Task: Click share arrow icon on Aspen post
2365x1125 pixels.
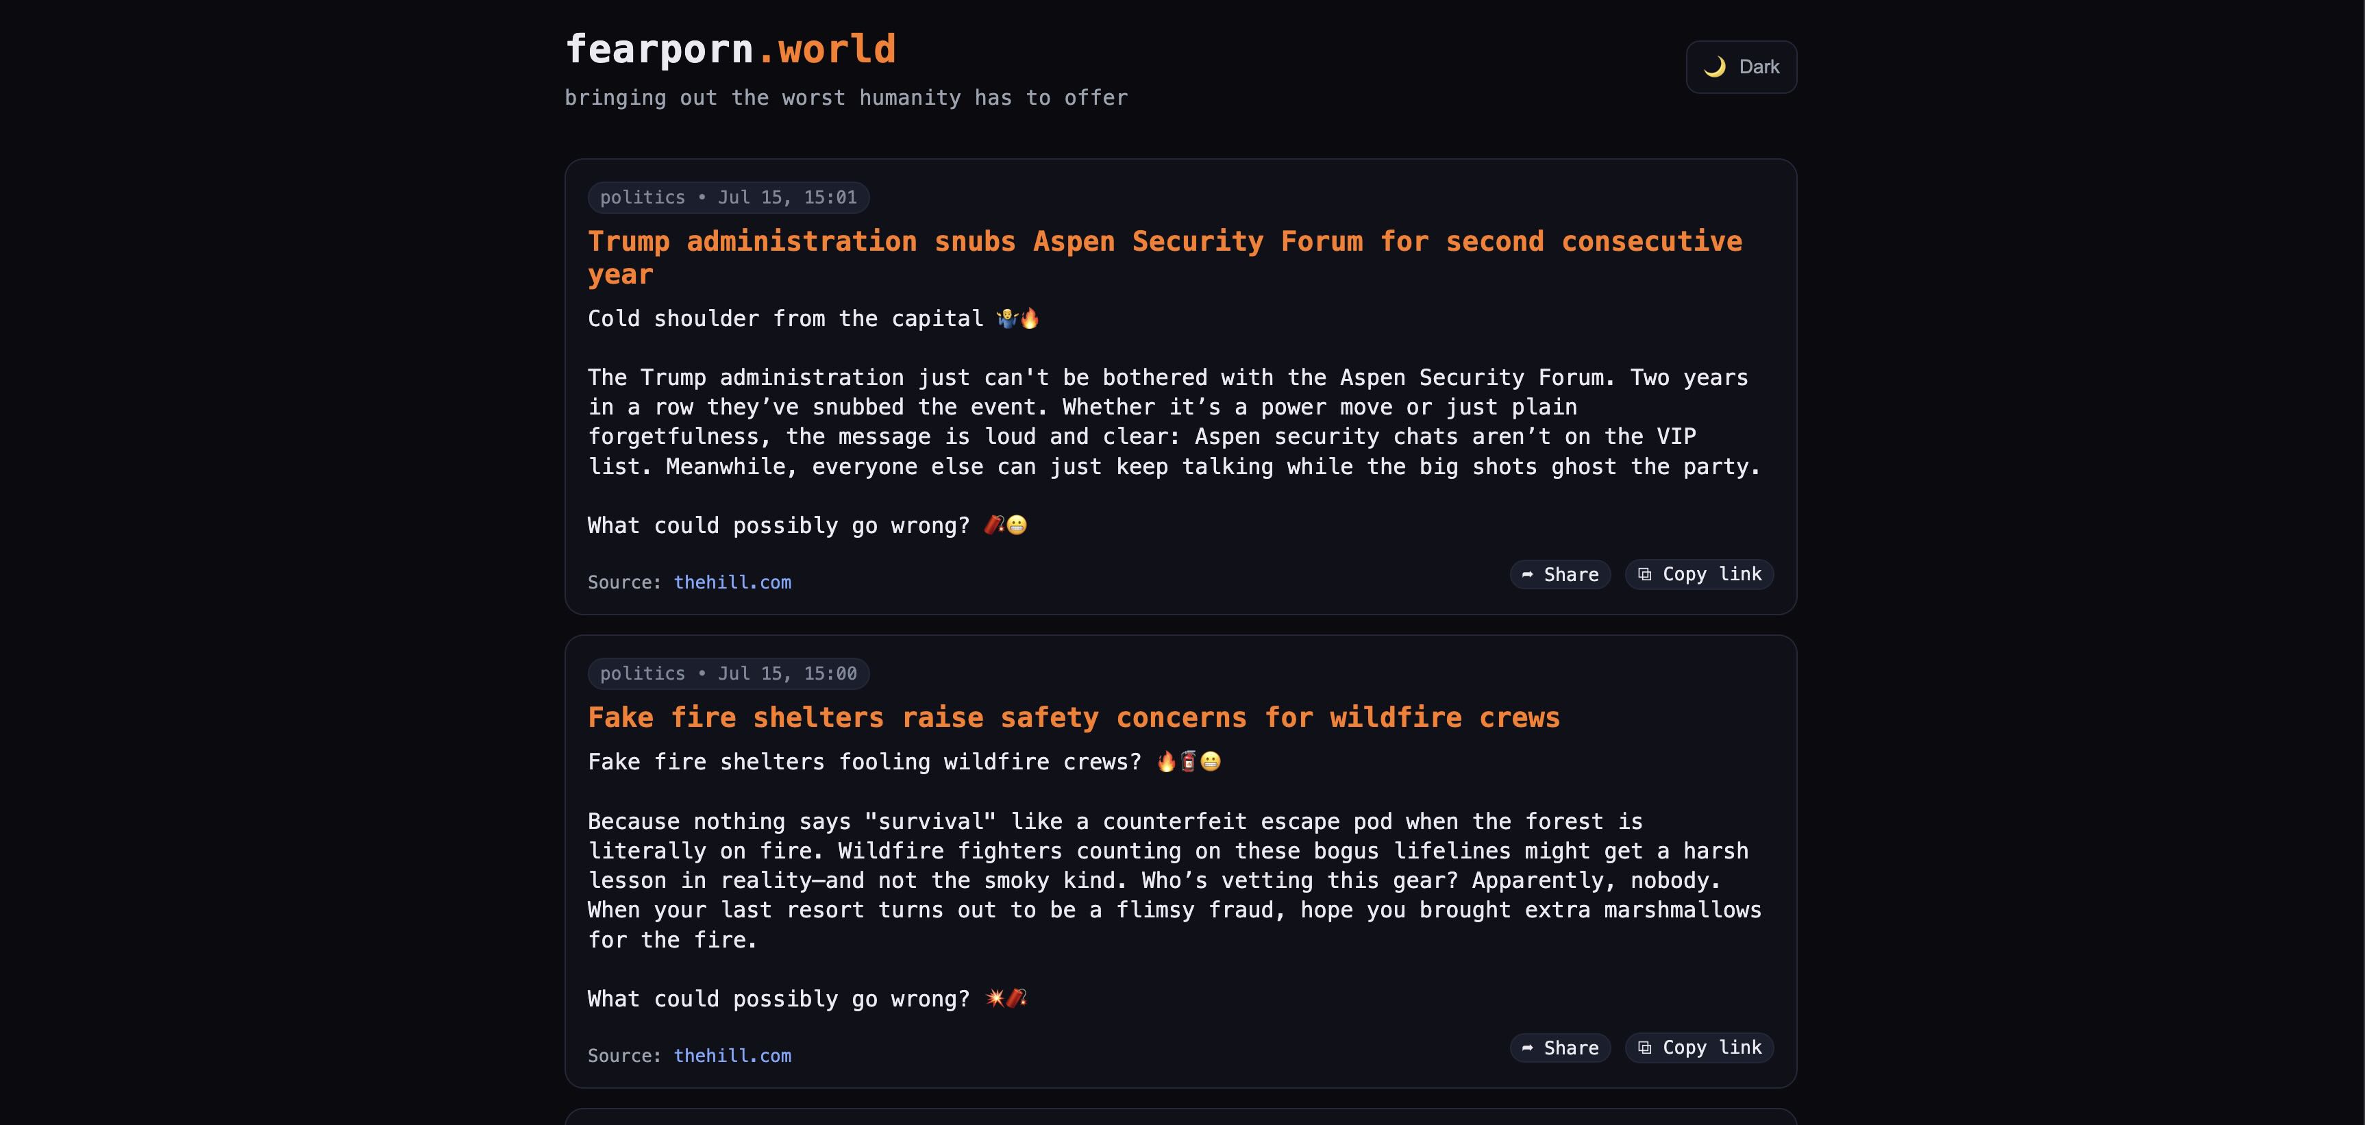Action: pos(1528,575)
